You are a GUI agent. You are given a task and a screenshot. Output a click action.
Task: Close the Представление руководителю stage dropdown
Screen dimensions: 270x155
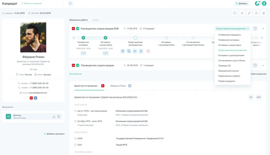point(232,28)
